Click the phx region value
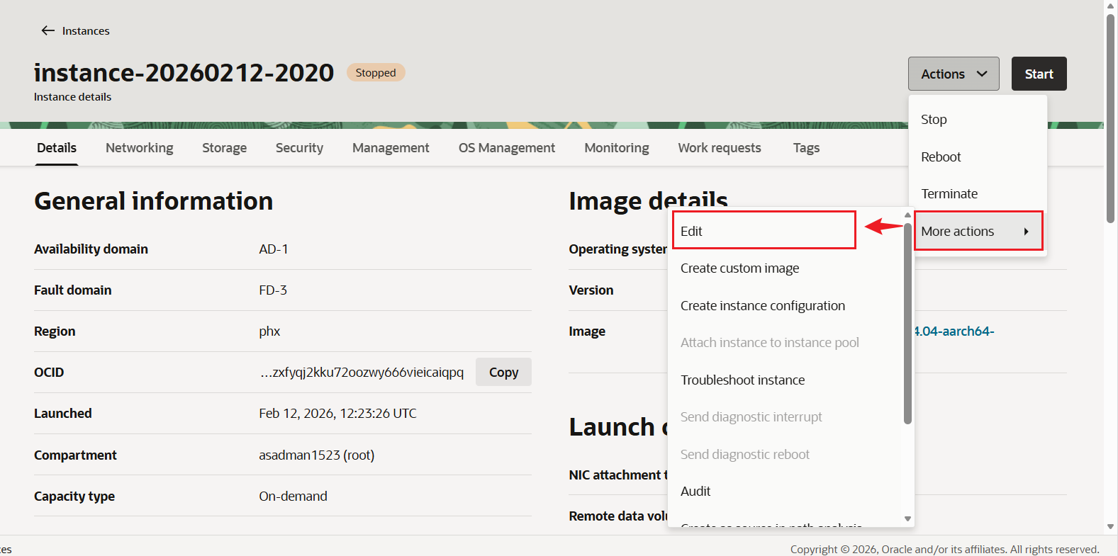The width and height of the screenshot is (1118, 556). click(269, 331)
